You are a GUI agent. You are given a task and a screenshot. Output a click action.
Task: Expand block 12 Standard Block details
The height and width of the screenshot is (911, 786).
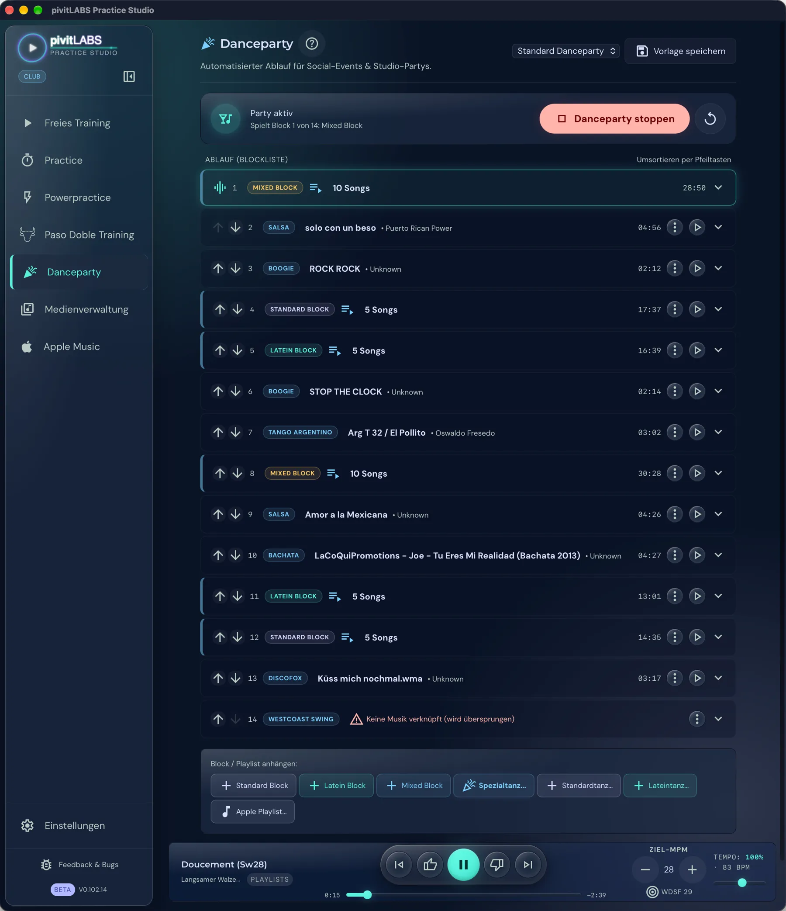click(718, 637)
